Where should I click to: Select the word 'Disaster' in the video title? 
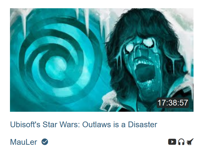(x=143, y=124)
